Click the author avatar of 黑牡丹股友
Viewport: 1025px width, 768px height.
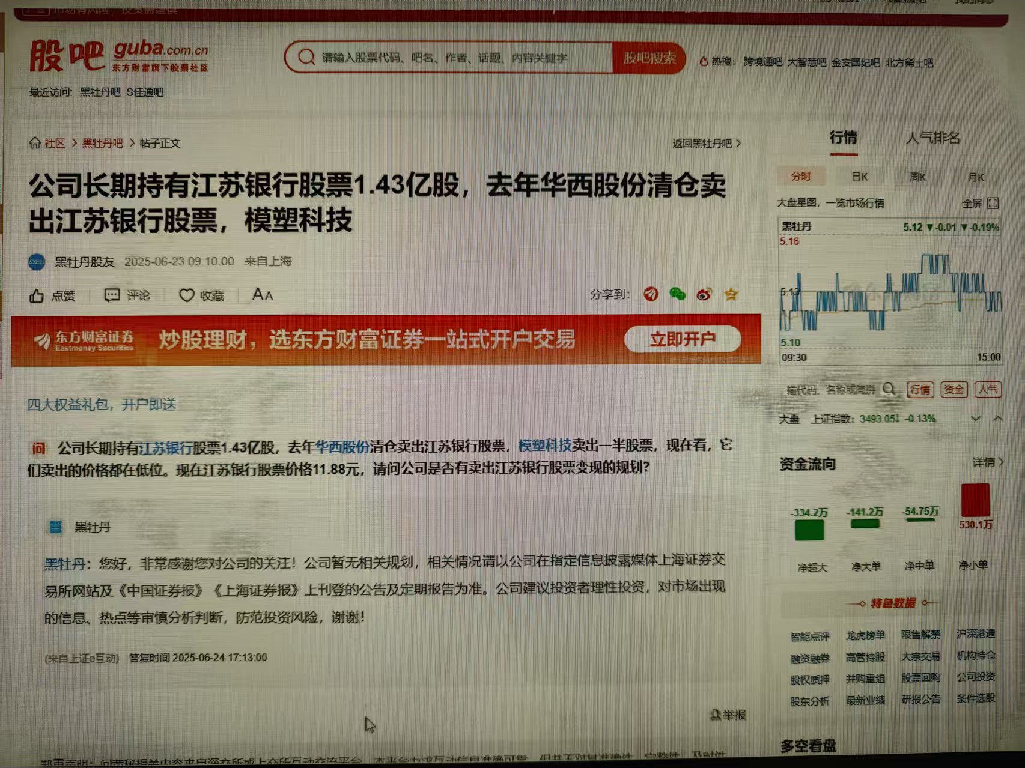tap(37, 262)
